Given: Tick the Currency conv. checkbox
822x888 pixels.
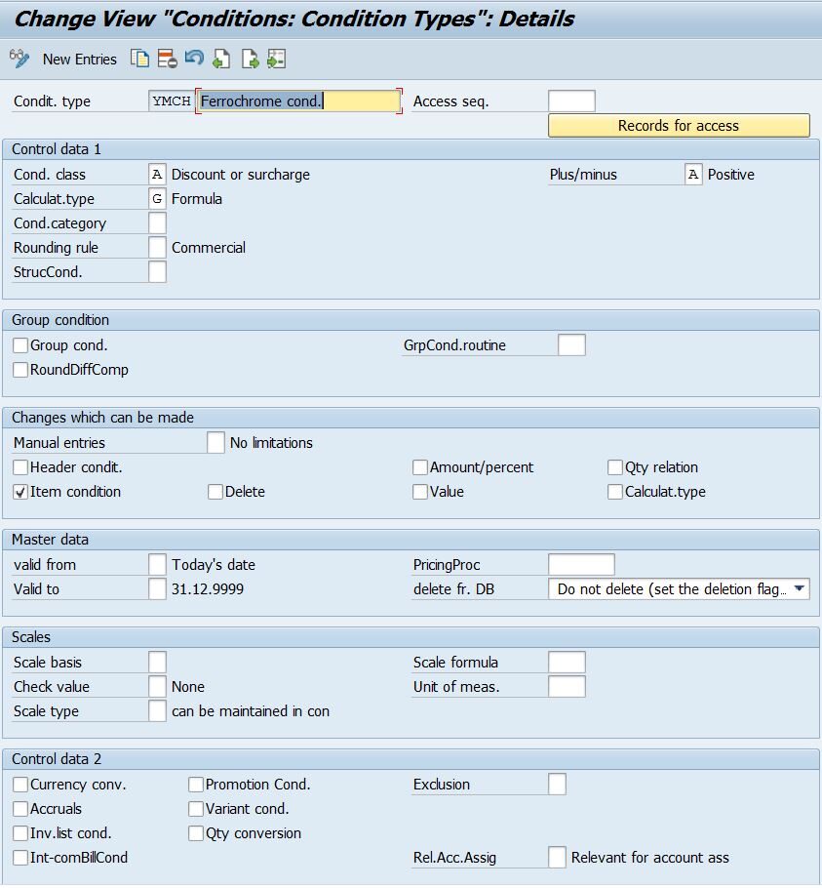Looking at the screenshot, I should tap(20, 785).
